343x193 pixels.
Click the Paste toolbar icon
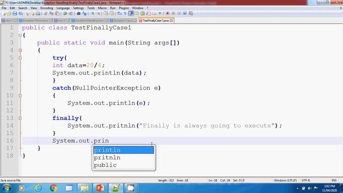[57, 13]
